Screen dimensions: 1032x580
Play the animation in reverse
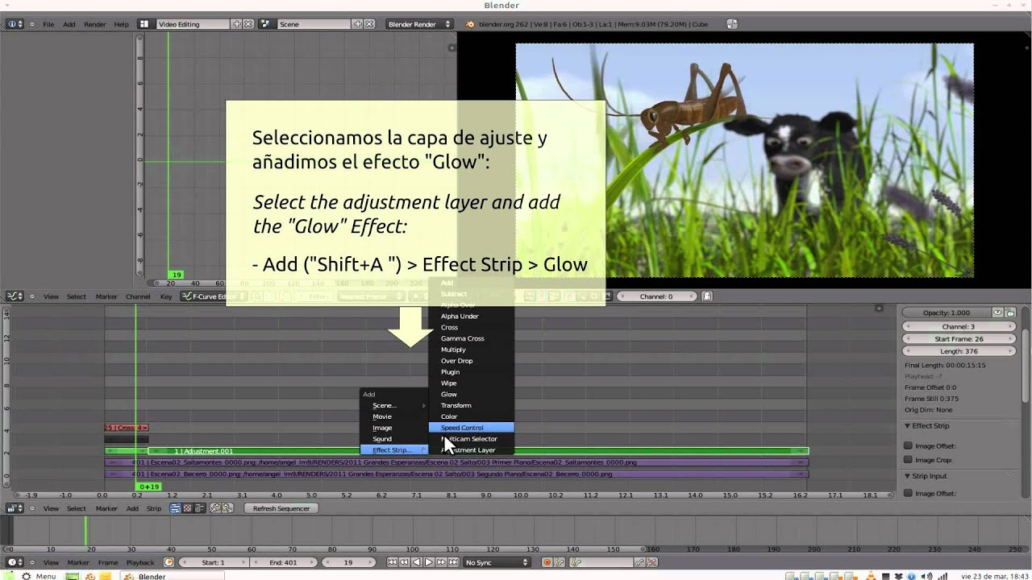click(x=417, y=562)
